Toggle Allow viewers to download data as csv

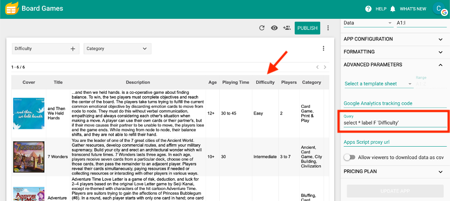[x=350, y=157]
